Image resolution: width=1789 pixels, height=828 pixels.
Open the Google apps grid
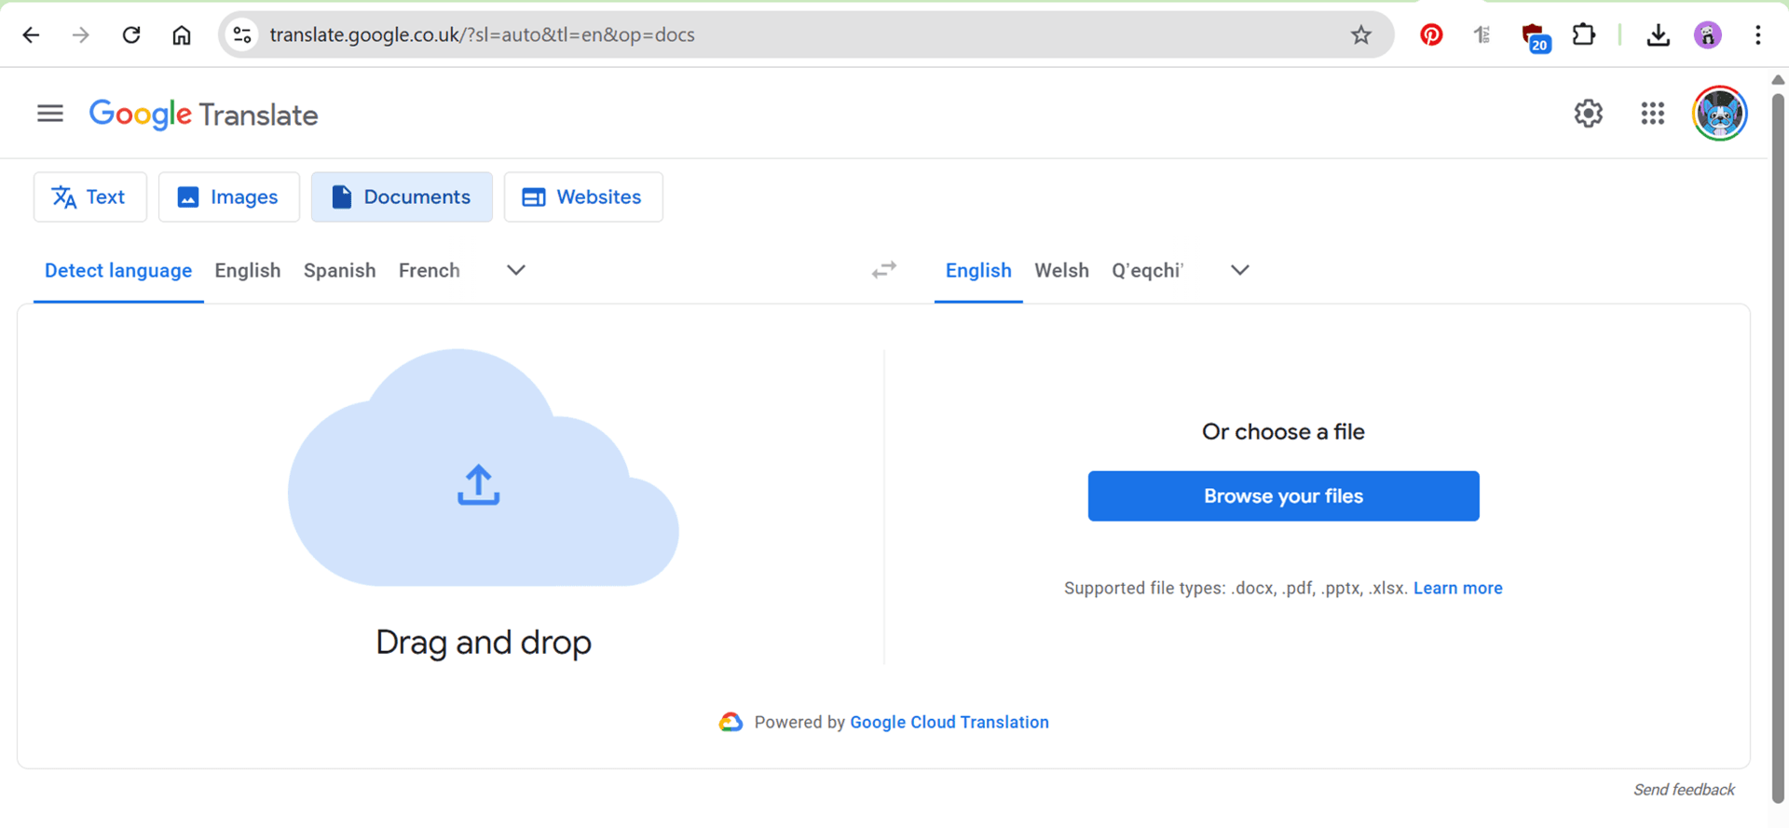[x=1652, y=114]
